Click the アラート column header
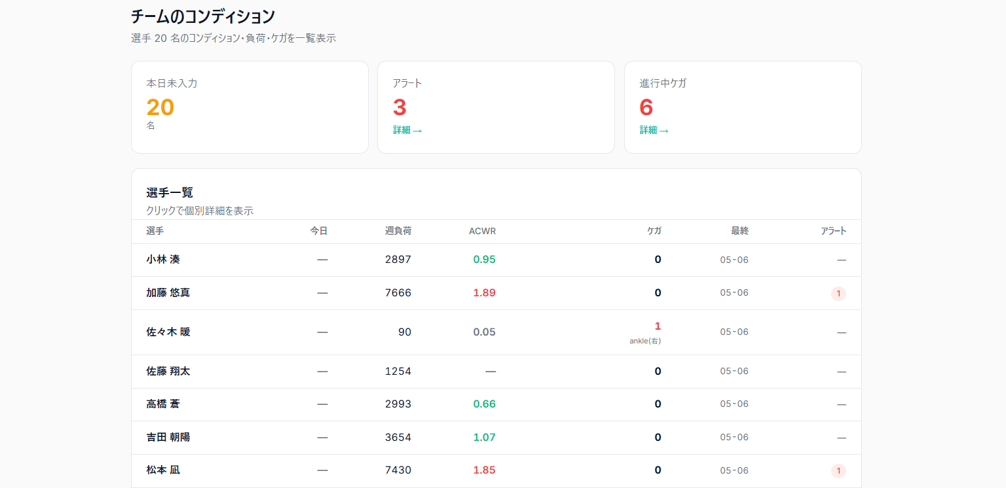The width and height of the screenshot is (1006, 488). [x=834, y=231]
